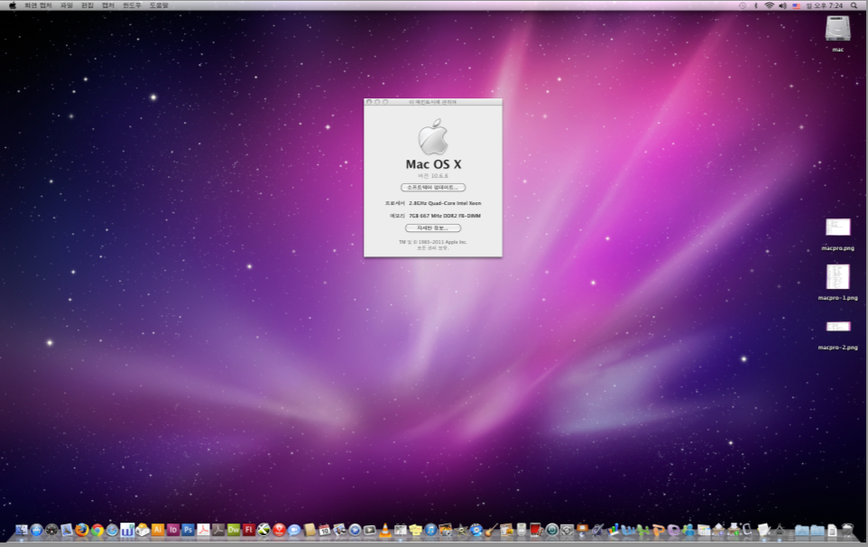
Task: Open Finder from the dock
Action: [21, 530]
